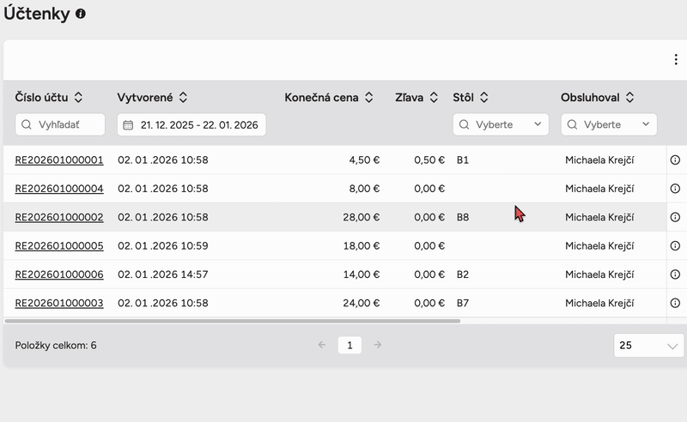
Task: Open the date range picker field
Action: click(192, 124)
